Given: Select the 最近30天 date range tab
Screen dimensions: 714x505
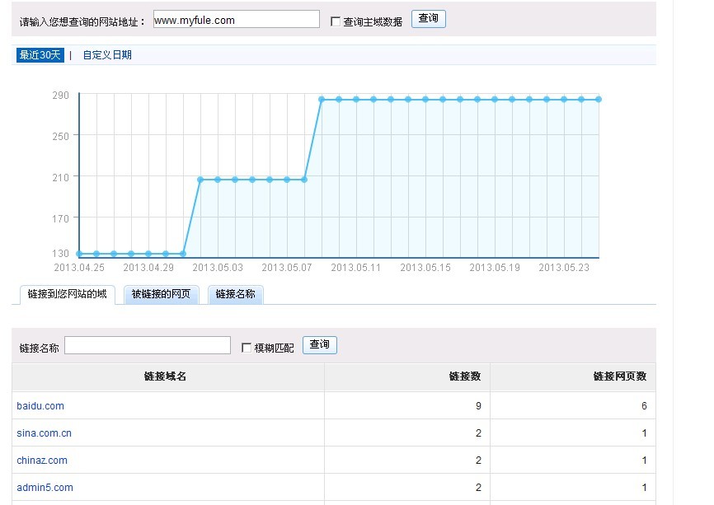Looking at the screenshot, I should (40, 55).
